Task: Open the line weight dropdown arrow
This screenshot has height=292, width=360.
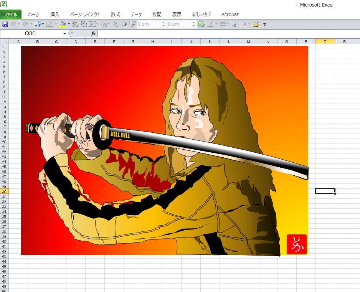Action: (x=228, y=24)
